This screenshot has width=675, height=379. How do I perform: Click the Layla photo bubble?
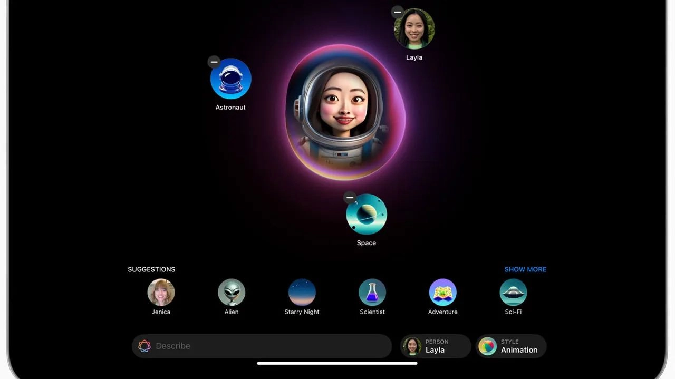pos(414,30)
